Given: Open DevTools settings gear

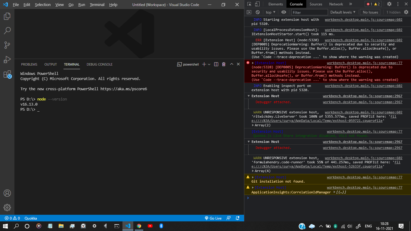Looking at the screenshot, I should pyautogui.click(x=389, y=4).
